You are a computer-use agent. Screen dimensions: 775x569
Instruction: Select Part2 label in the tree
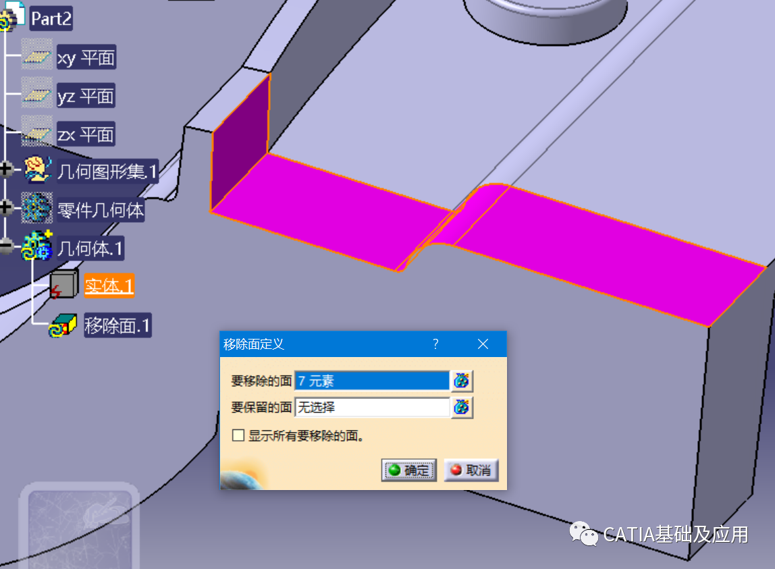(51, 19)
